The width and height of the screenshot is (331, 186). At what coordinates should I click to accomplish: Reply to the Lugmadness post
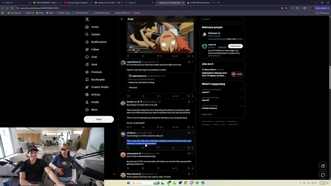pyautogui.click(x=128, y=96)
